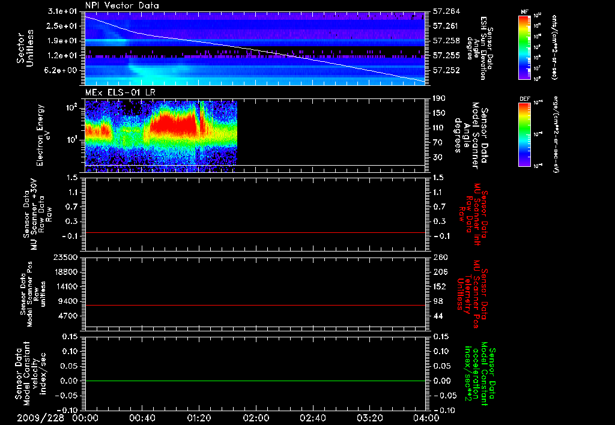Click the 'NPI Vector Data' panel title

pos(122,5)
